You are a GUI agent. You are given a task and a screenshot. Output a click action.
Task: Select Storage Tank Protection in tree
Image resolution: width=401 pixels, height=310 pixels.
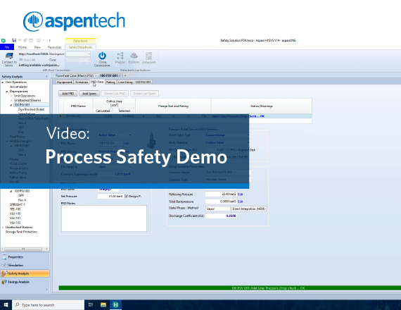[x=21, y=232]
